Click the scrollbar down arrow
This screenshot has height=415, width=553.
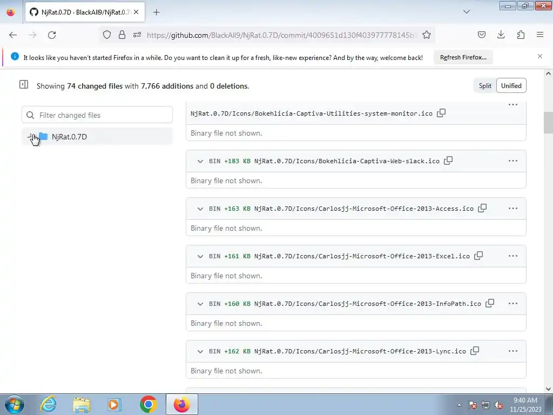[x=548, y=389]
